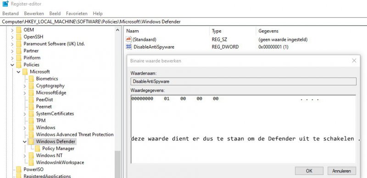Click the 01 byte in Waardegegevens
Screen dimensions: 367x178
click(167, 99)
